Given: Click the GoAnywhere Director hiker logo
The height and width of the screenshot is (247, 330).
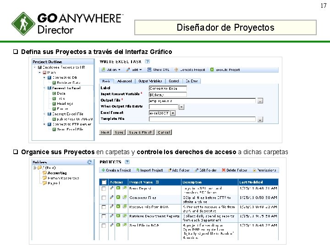Looking at the screenshot, I should [23, 24].
